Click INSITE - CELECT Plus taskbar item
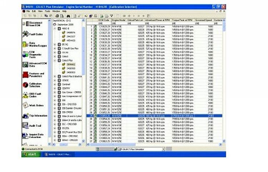 [58, 154]
